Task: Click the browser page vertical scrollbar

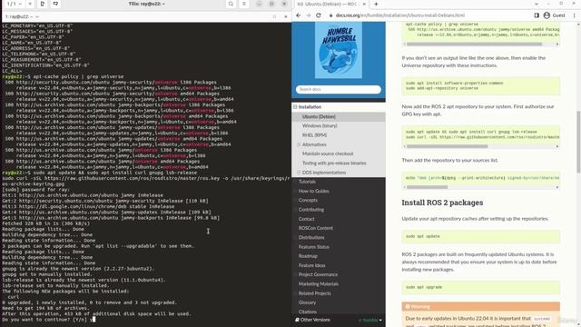Action: pyautogui.click(x=578, y=142)
